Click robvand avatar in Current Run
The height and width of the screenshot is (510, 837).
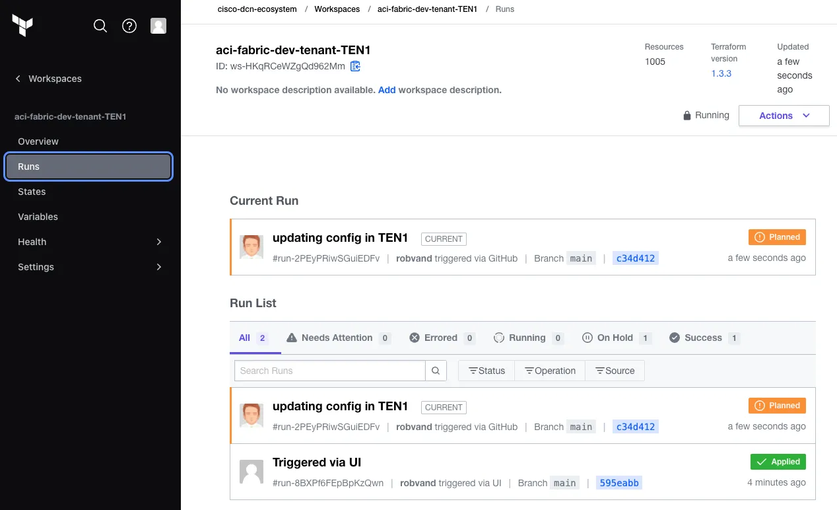point(251,247)
